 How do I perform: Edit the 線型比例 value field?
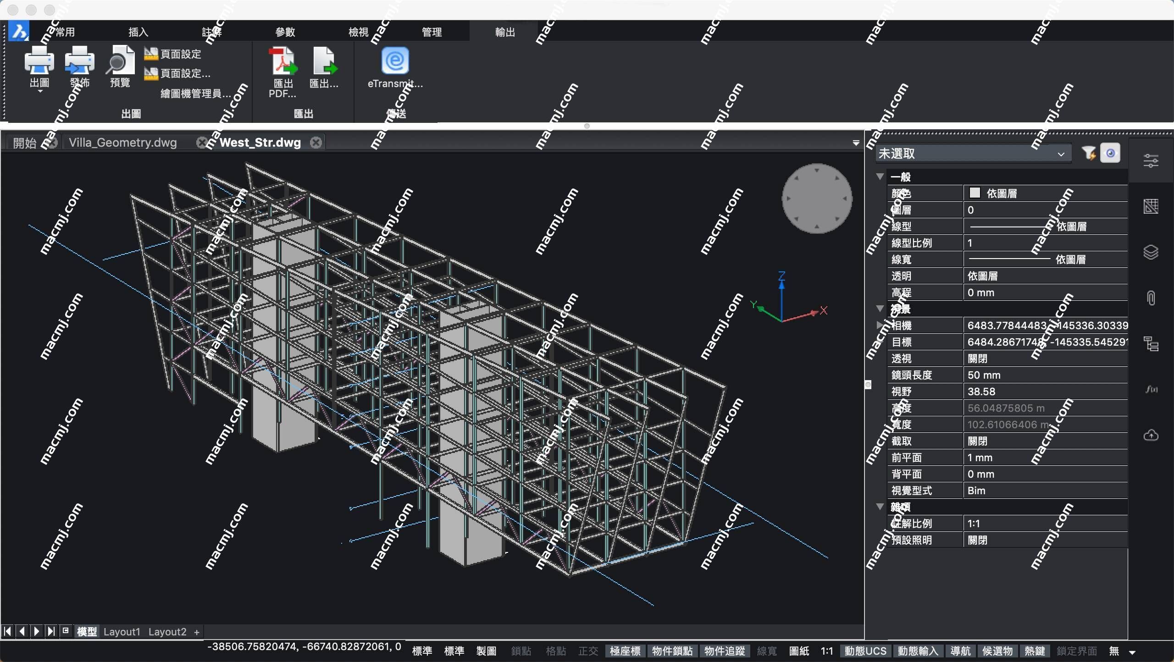click(1046, 243)
